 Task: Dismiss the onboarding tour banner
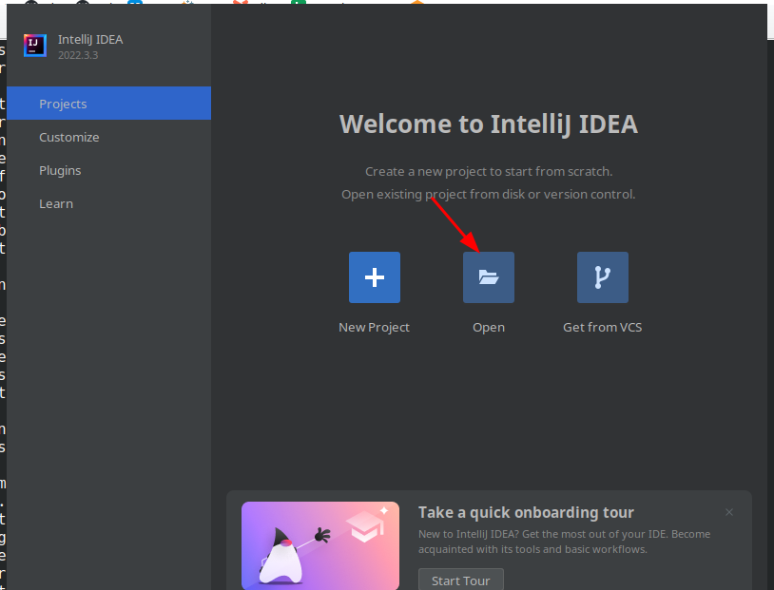pyautogui.click(x=728, y=512)
